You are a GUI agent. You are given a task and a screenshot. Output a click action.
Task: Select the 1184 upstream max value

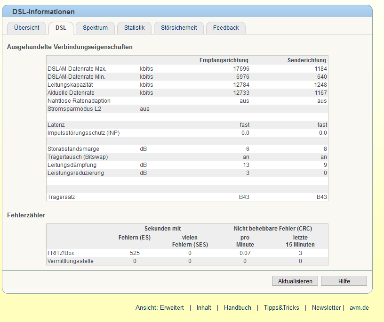320,69
